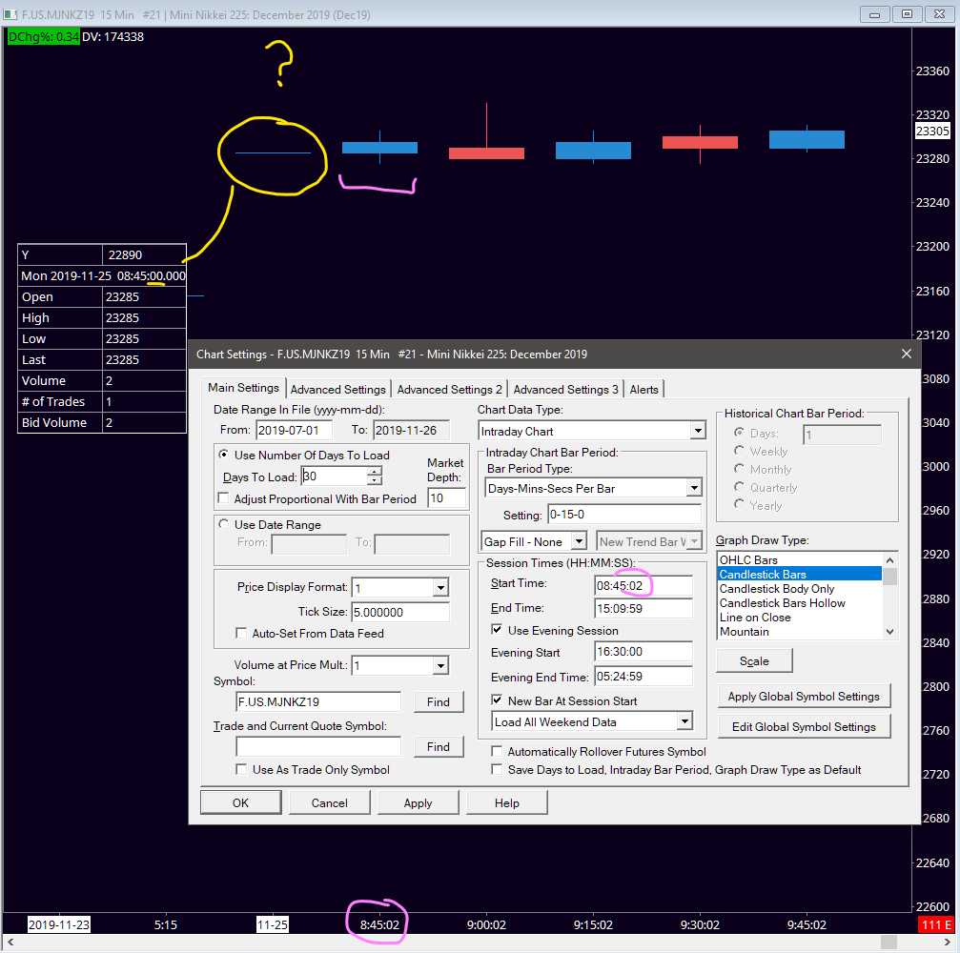The width and height of the screenshot is (960, 953).
Task: Decrease Days To Load with stepper down arrow
Action: tap(375, 480)
